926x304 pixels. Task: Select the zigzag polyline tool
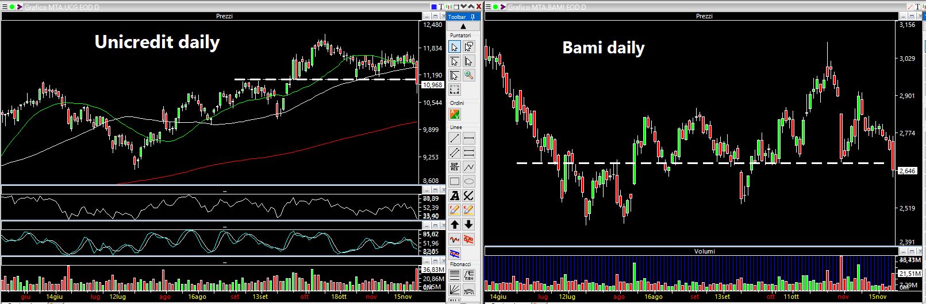click(x=469, y=167)
